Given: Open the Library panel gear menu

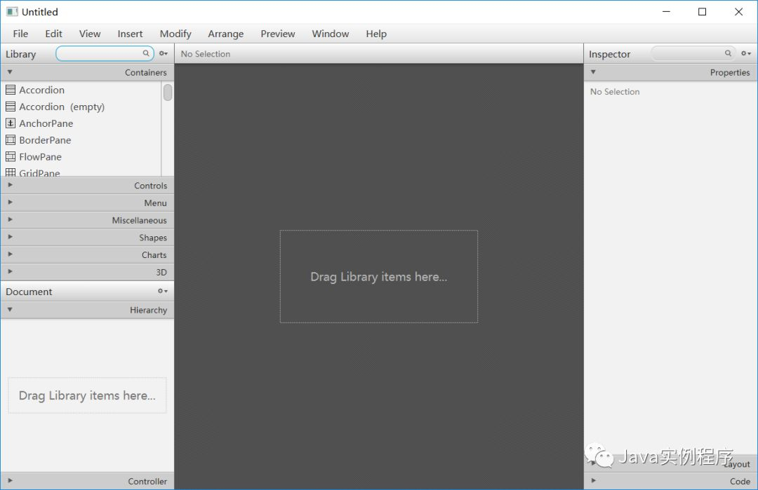Looking at the screenshot, I should tap(163, 54).
